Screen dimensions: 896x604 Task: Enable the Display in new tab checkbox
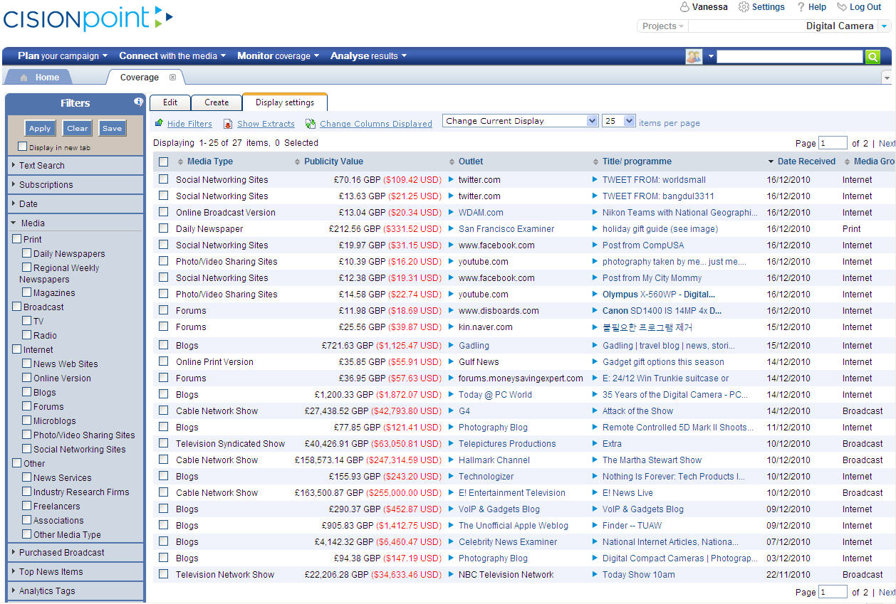23,147
